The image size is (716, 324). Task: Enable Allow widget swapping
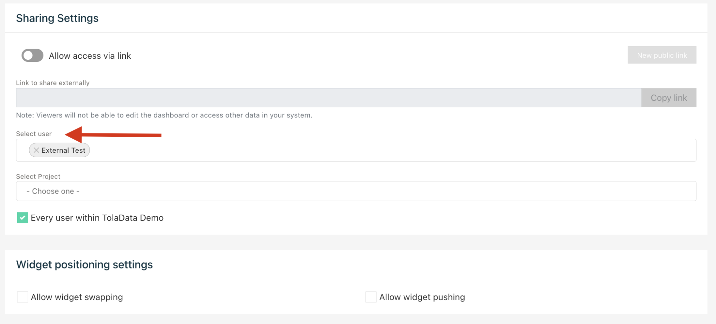22,297
